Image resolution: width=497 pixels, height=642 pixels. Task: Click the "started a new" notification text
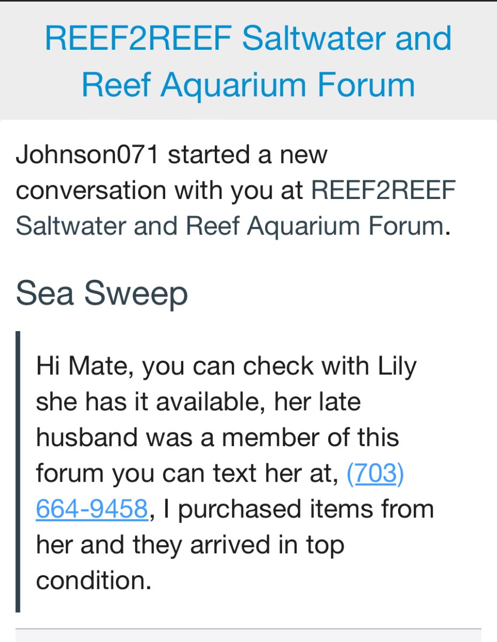point(247,155)
